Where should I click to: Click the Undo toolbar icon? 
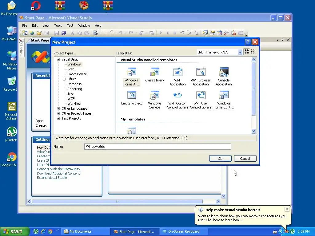point(120,33)
